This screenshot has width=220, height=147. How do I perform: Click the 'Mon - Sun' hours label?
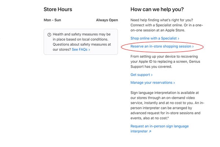click(52, 20)
